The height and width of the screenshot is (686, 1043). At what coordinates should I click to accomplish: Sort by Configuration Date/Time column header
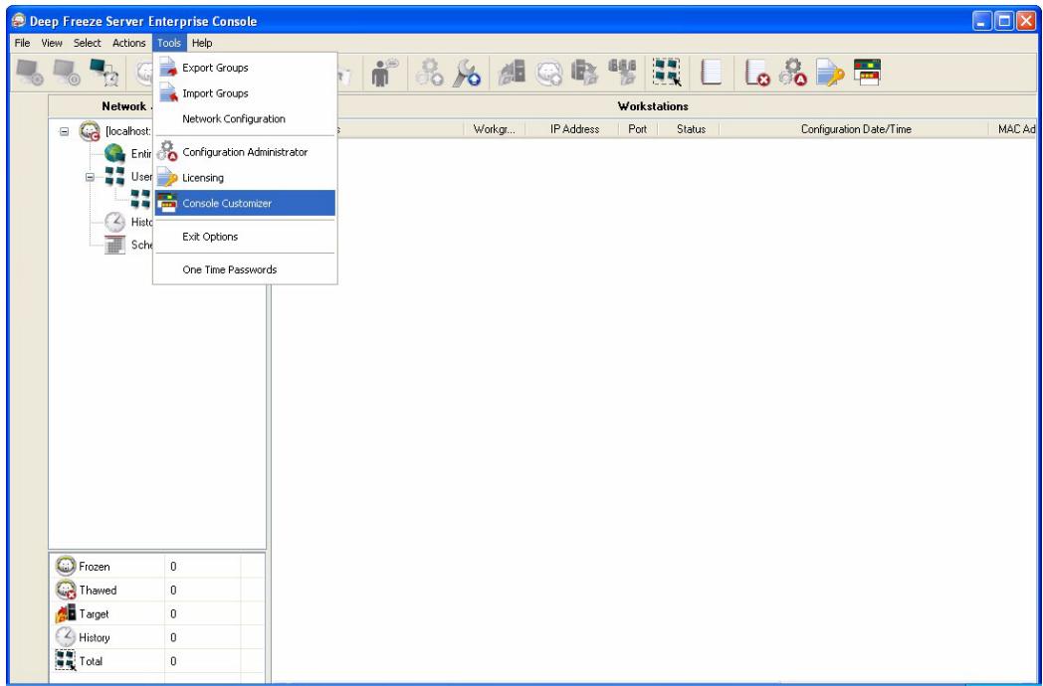point(855,129)
